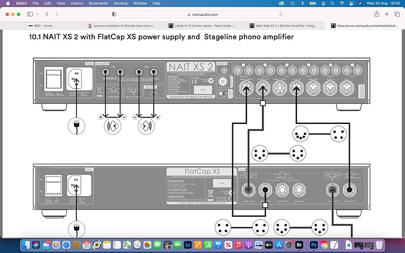Open Time Machine menu bar icon
This screenshot has height=253, width=405.
[x=292, y=4]
